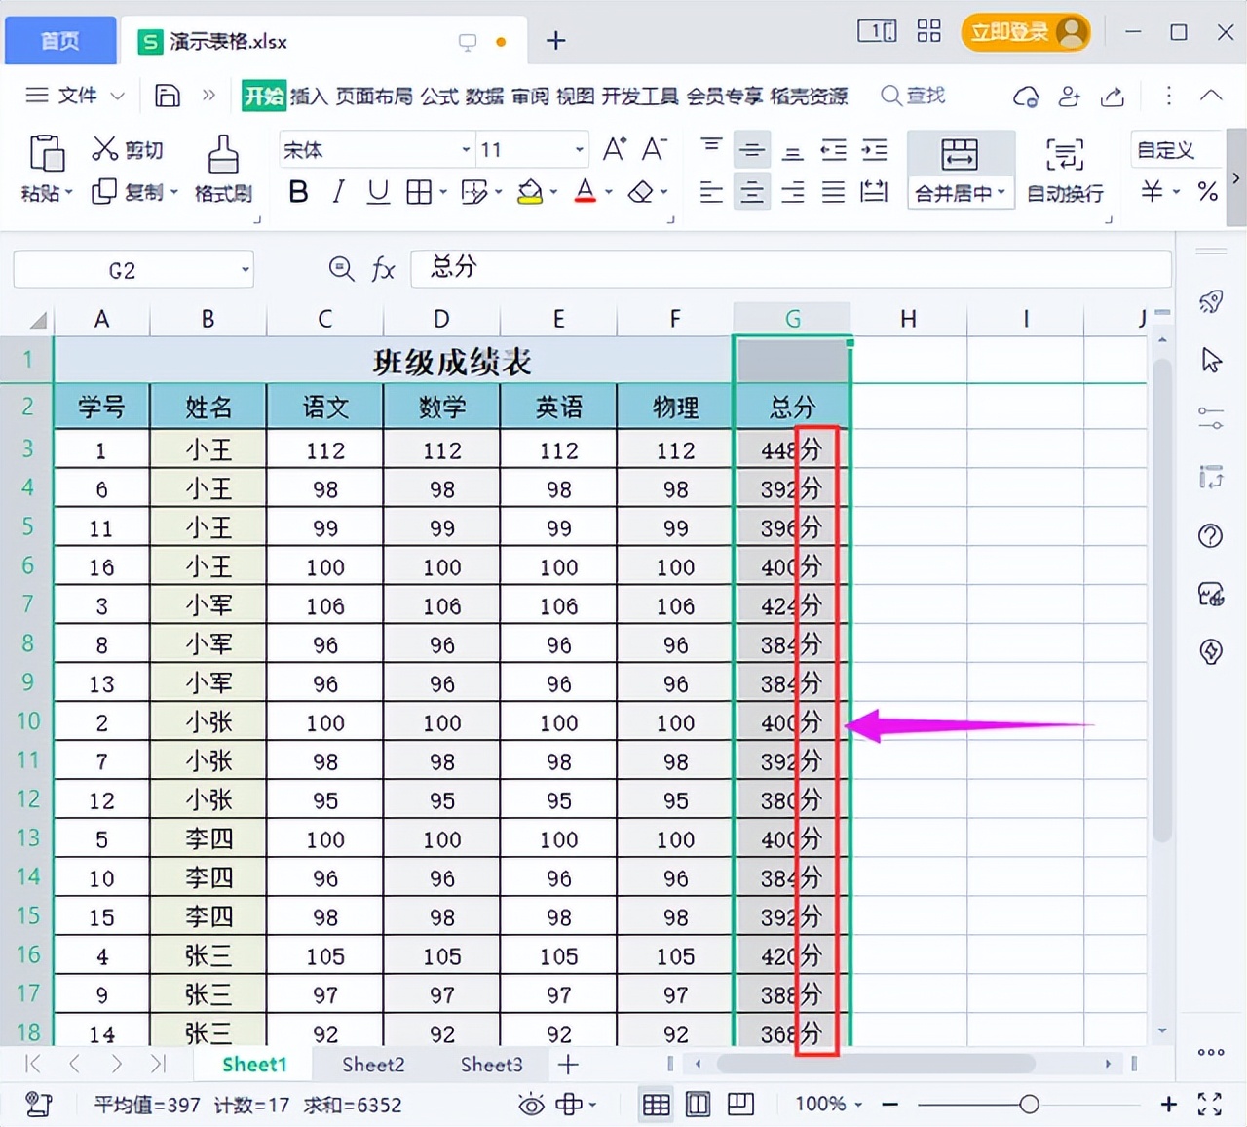
Task: Select the Format Painter (格式刷) tool
Action: coord(222,167)
